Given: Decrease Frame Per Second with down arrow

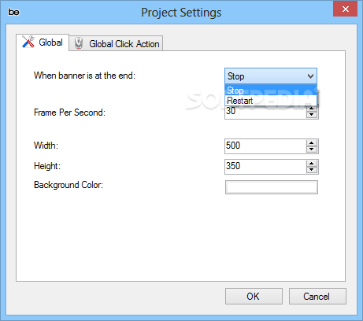Looking at the screenshot, I should point(312,115).
